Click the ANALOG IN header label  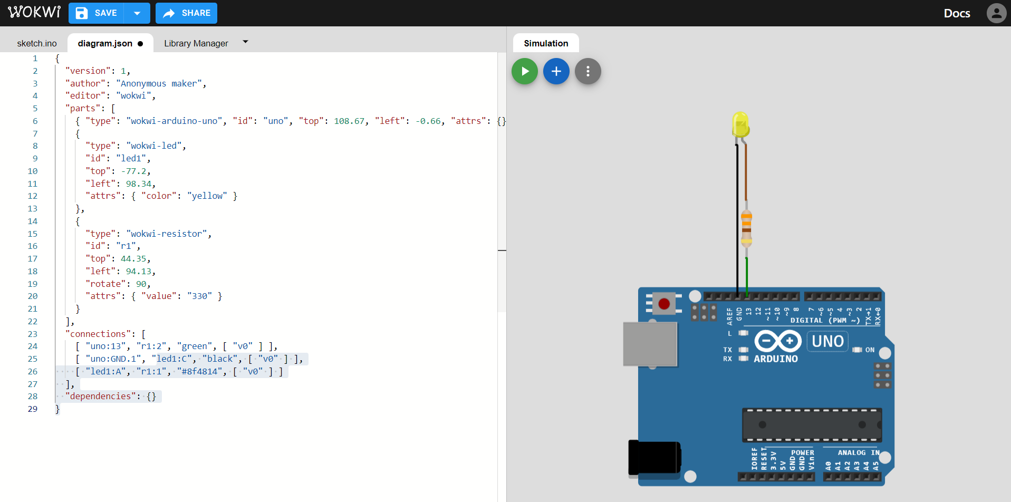click(x=859, y=452)
